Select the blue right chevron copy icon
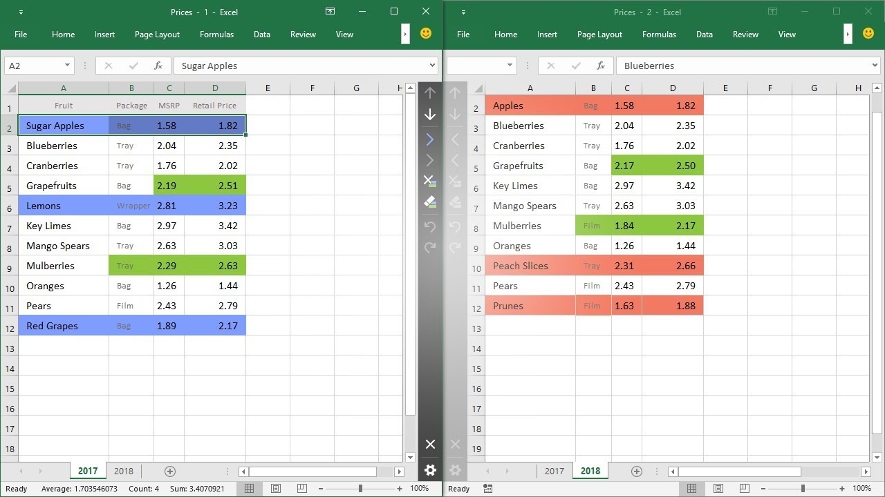885x497 pixels. (430, 139)
